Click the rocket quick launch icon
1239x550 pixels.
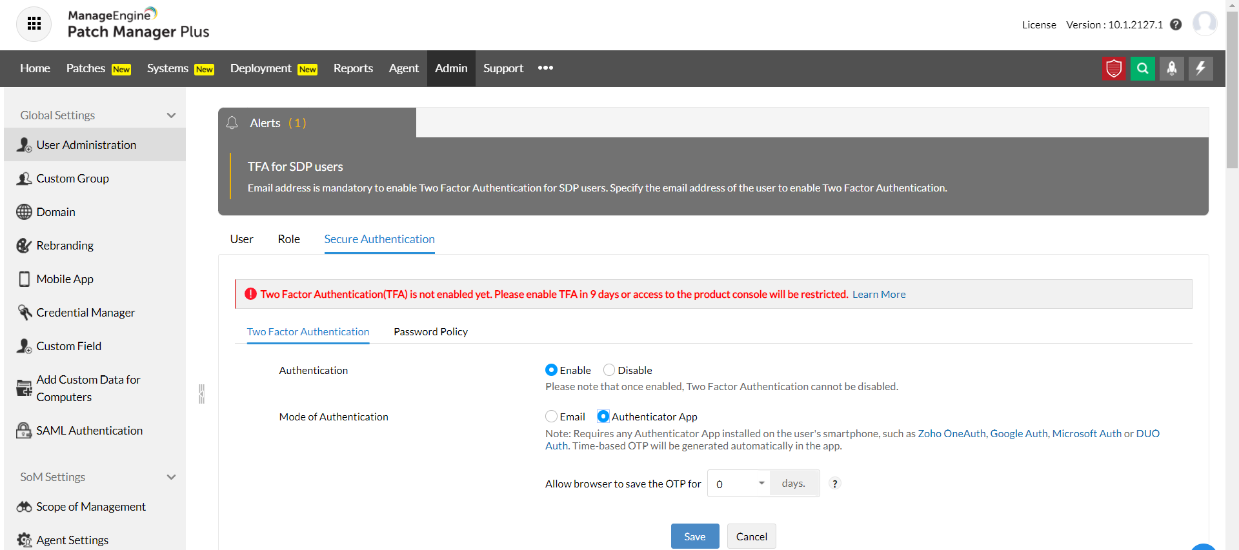(x=1172, y=68)
